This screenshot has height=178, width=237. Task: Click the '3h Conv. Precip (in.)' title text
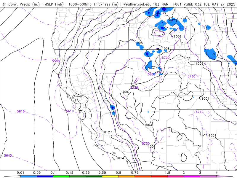[21, 4]
